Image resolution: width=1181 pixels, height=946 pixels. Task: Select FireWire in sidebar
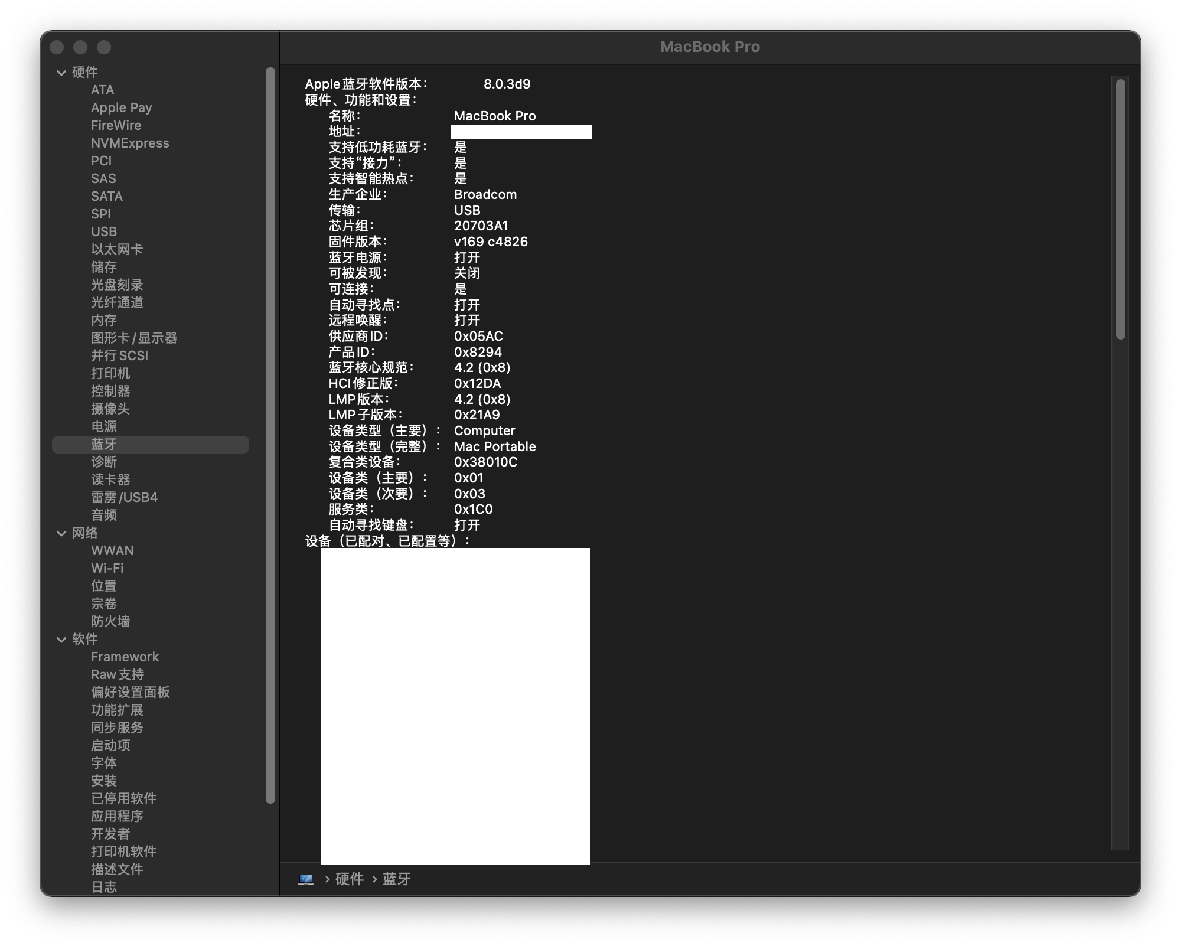116,125
